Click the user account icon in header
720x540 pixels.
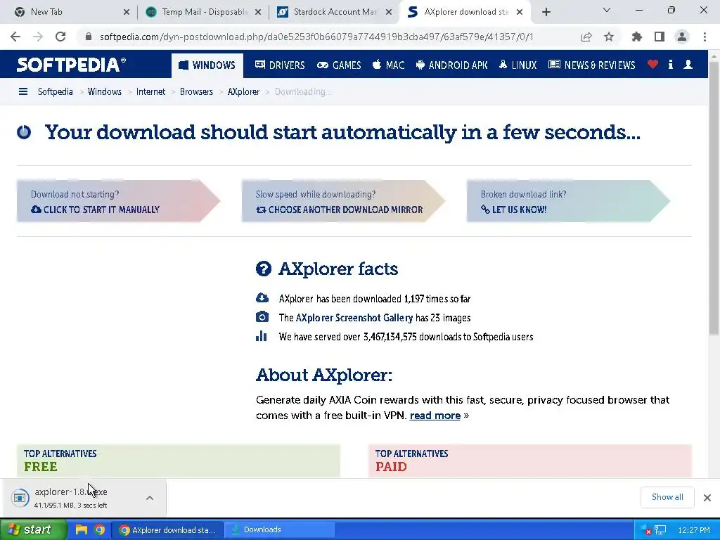[688, 64]
